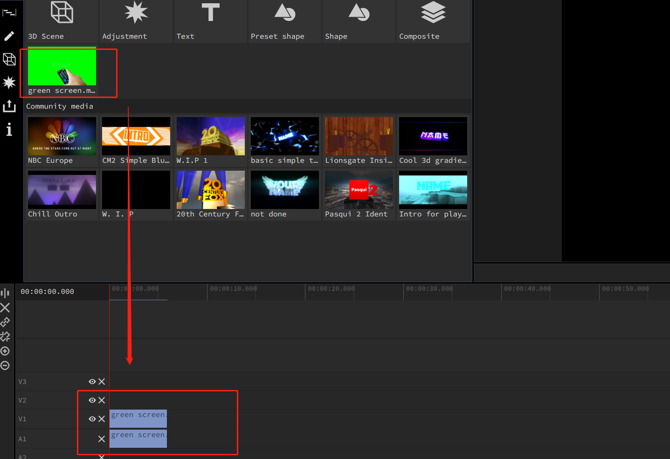Click the info icon in the left sidebar

[9, 129]
